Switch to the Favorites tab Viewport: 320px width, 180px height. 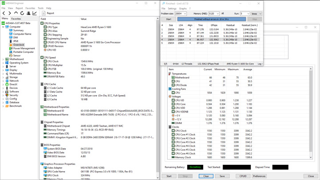pos(16,19)
